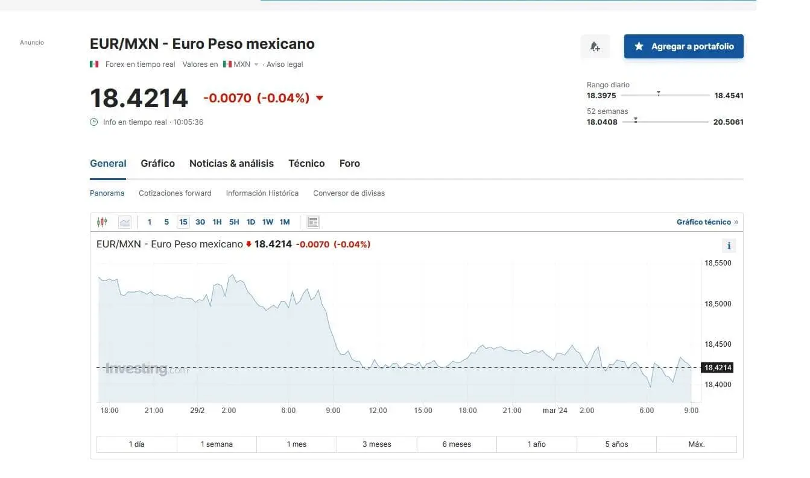The height and width of the screenshot is (478, 810).
Task: Open the chart info icon
Action: click(729, 246)
